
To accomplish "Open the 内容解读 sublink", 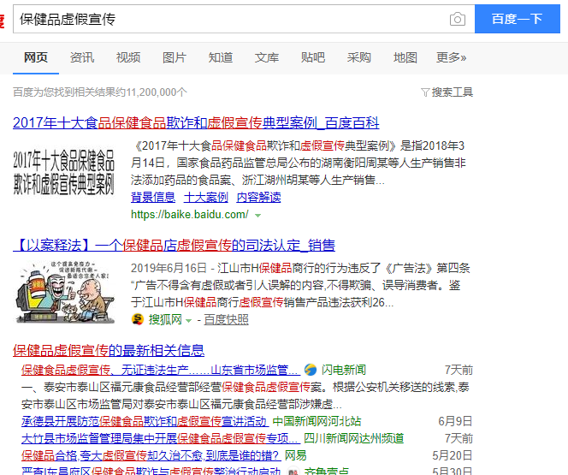I will click(258, 197).
